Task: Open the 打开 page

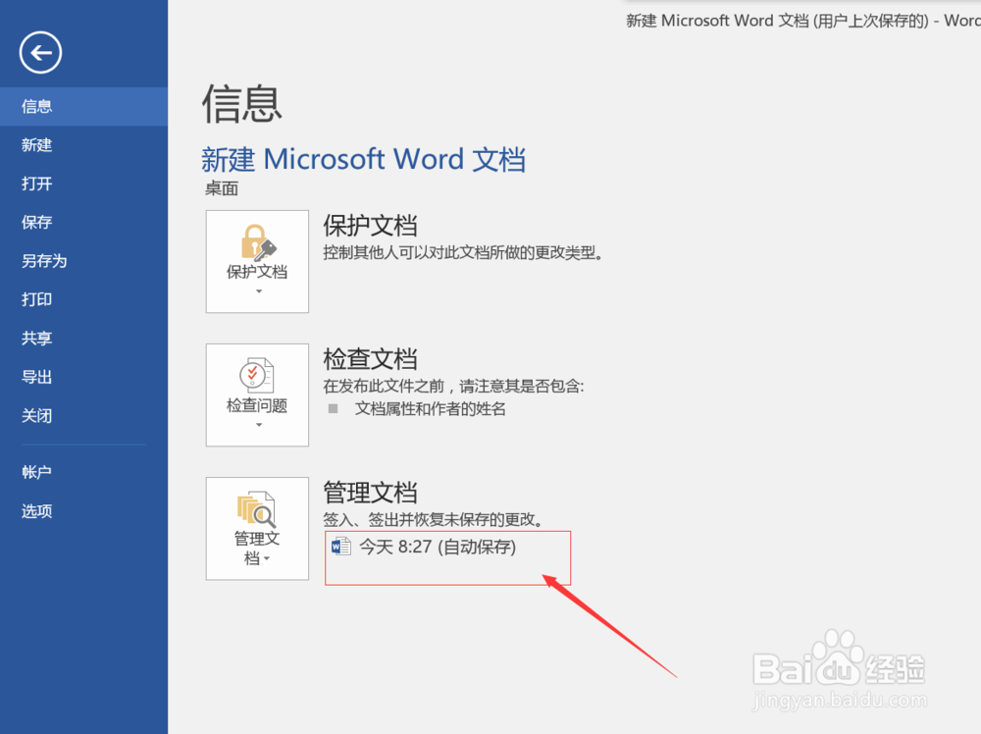Action: [83, 183]
